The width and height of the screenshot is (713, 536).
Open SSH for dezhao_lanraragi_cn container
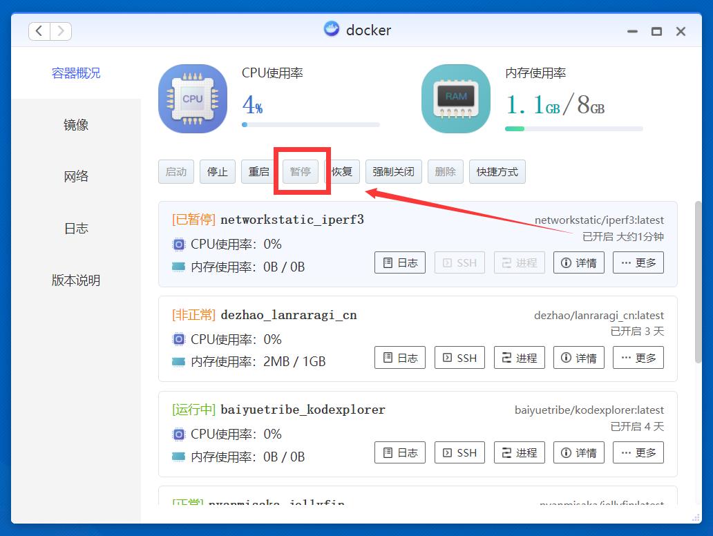point(459,357)
